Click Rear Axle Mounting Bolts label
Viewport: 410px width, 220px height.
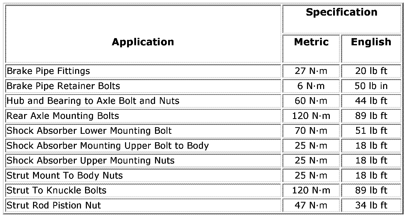tap(63, 116)
